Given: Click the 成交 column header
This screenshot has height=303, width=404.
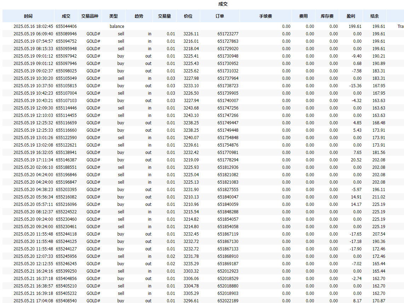Looking at the screenshot, I should (66, 16).
